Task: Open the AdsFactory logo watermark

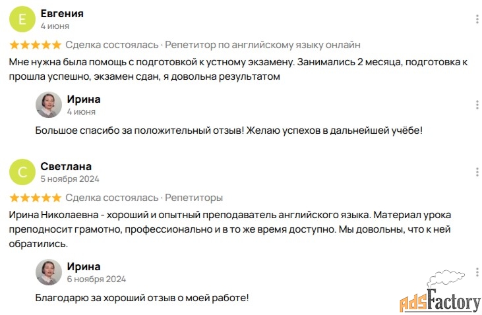Action: coord(440,292)
